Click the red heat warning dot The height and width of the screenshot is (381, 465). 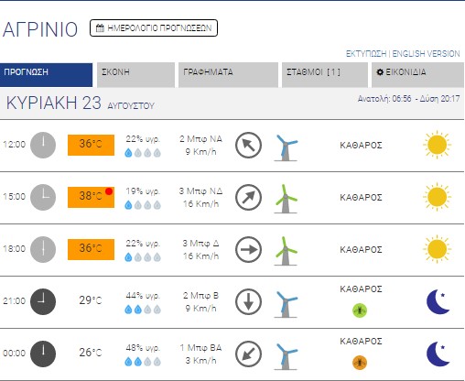coord(109,191)
